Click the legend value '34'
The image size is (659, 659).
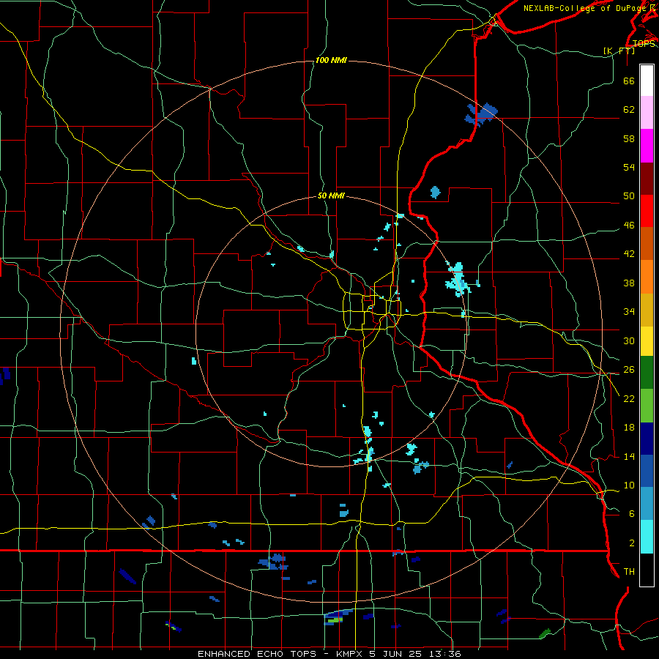pyautogui.click(x=629, y=312)
